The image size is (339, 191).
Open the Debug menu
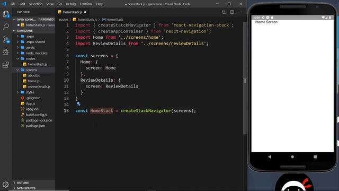click(70, 4)
